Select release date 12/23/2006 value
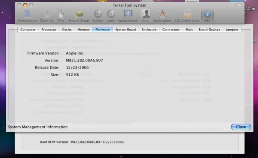This screenshot has height=158, width=258. coord(77,67)
